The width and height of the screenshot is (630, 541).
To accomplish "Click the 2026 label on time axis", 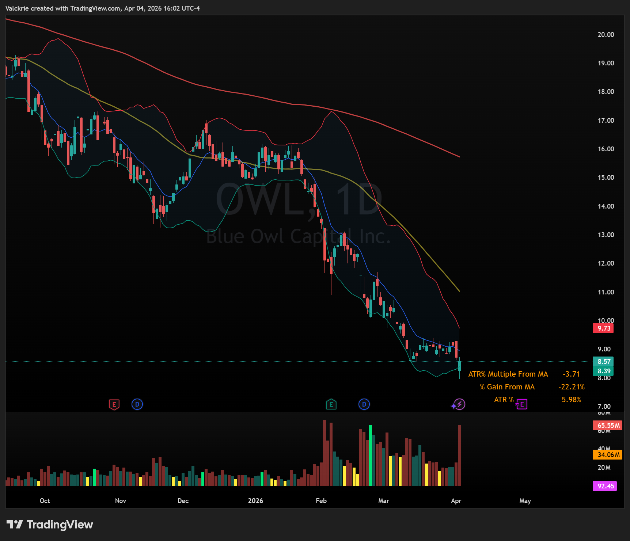I will tap(255, 501).
